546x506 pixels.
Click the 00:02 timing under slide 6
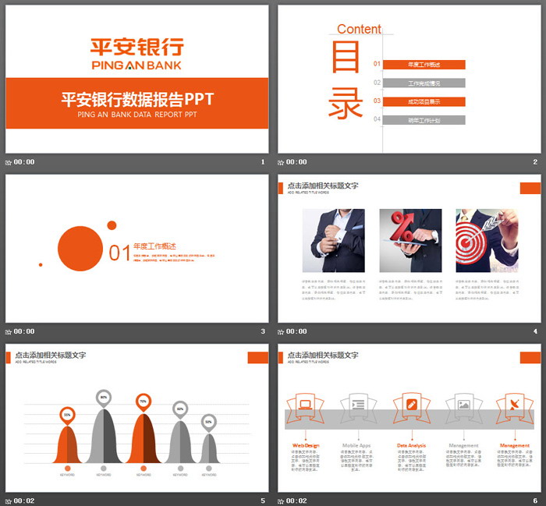[x=296, y=501]
